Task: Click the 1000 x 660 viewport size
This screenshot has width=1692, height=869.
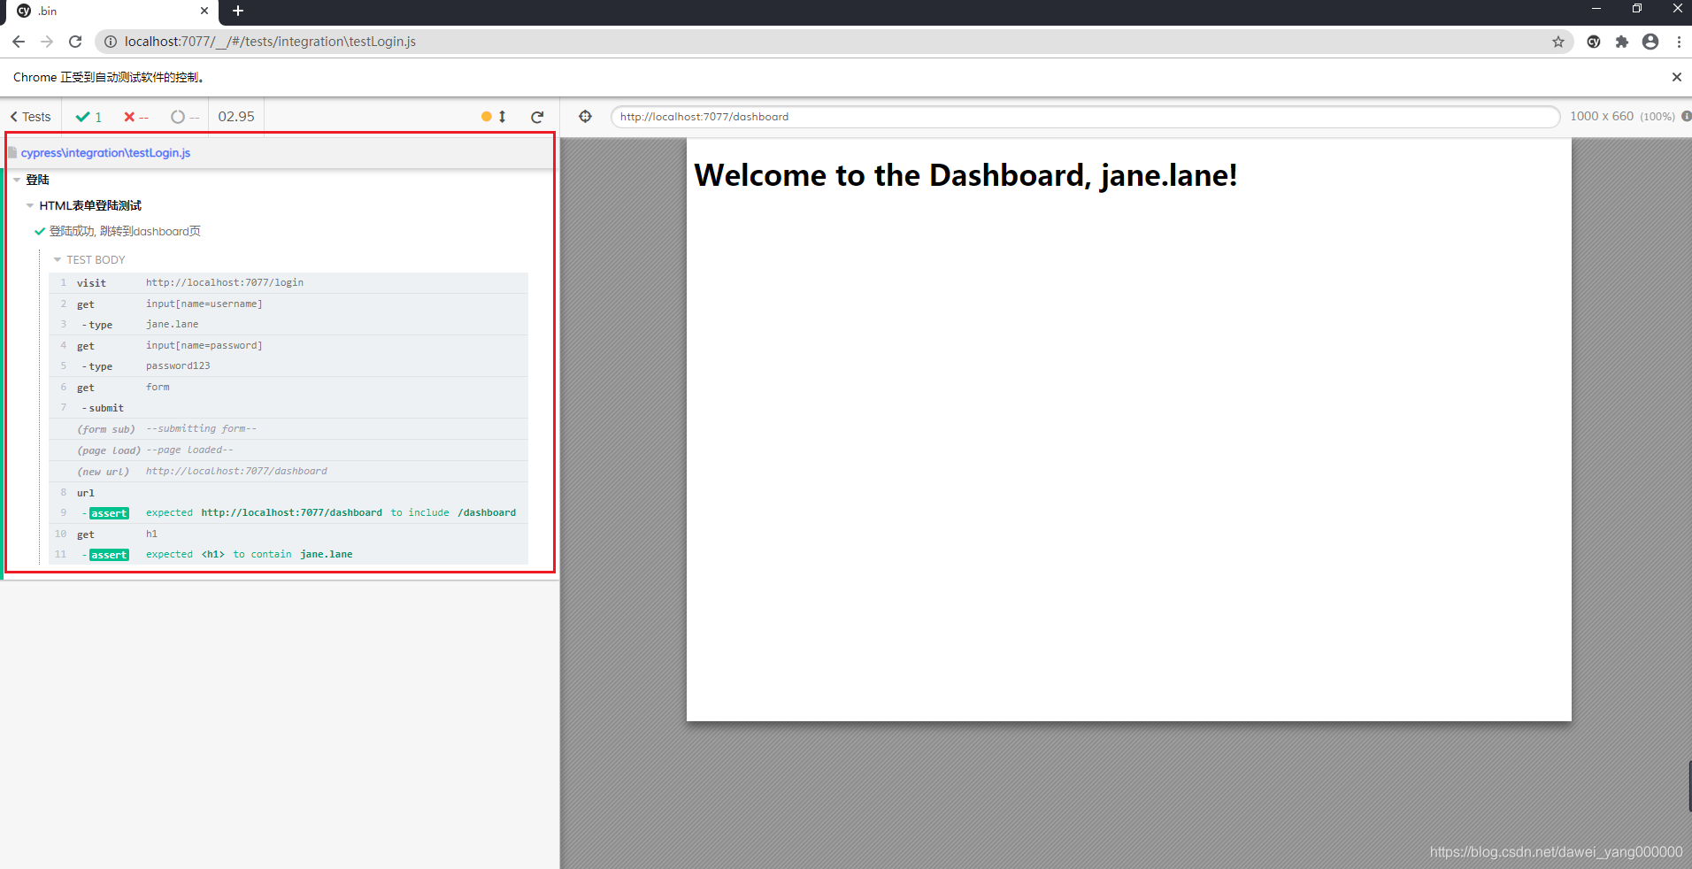Action: point(1602,116)
